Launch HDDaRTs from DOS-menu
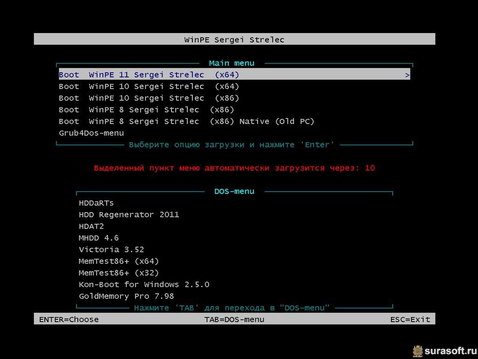Viewport: 478px width, 359px height. pos(96,203)
